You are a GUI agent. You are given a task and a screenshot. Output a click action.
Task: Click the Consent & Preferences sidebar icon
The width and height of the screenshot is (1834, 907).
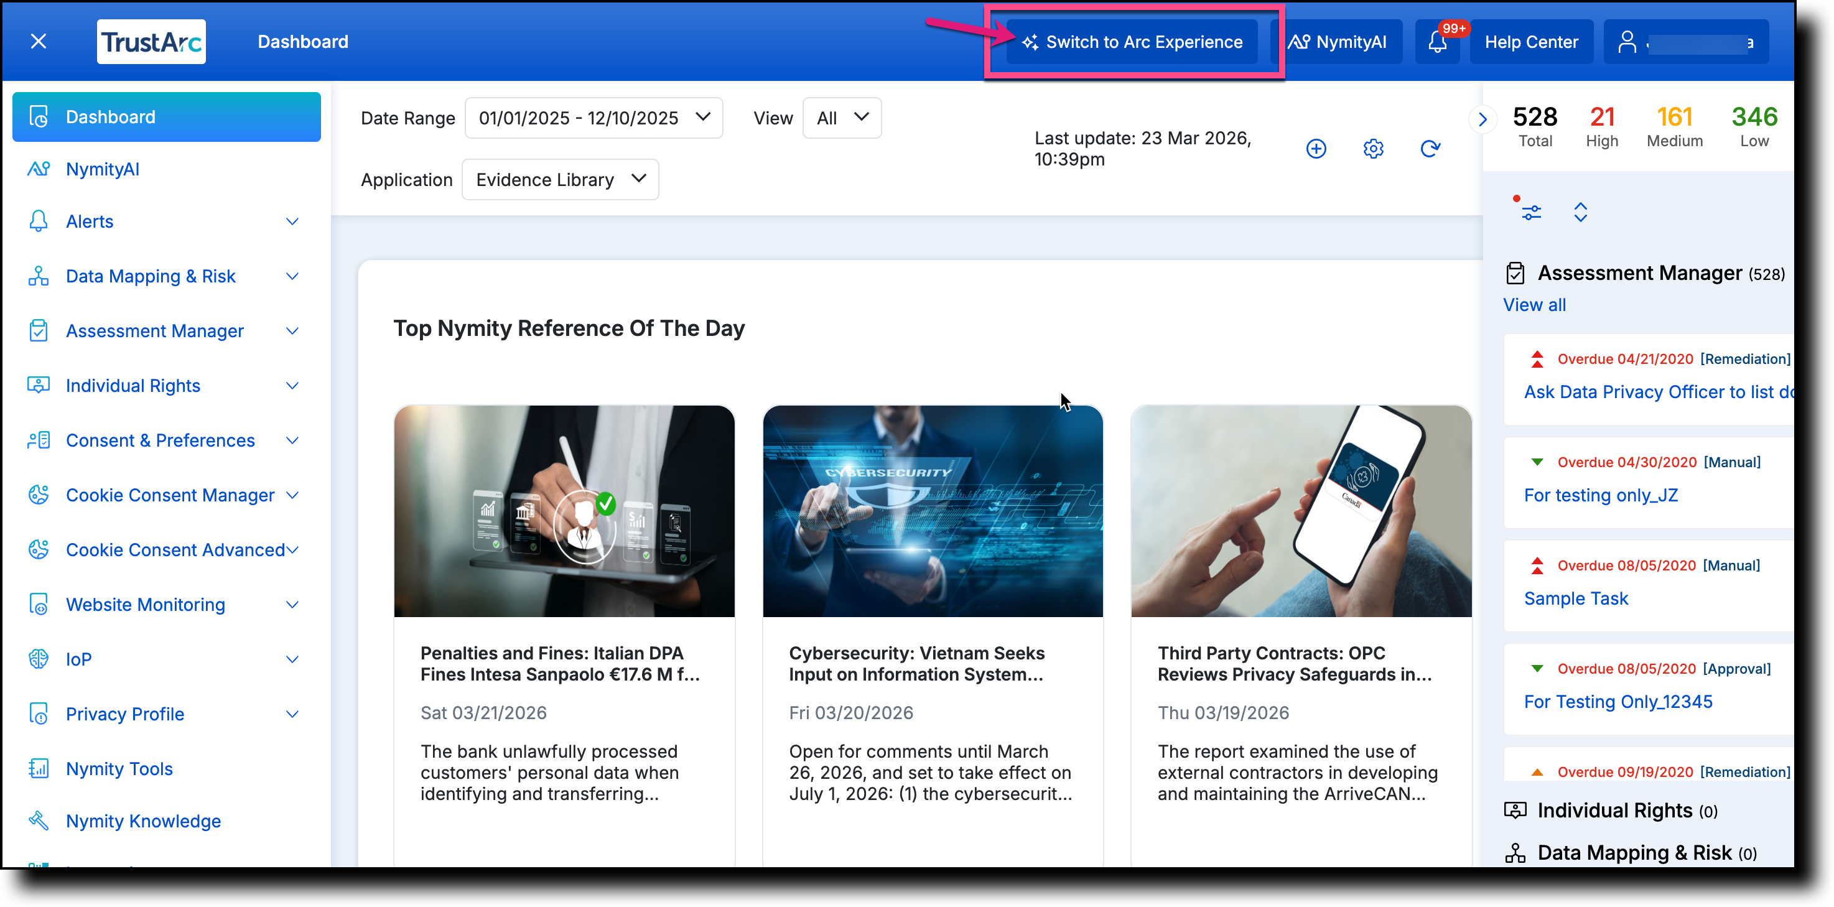(39, 440)
